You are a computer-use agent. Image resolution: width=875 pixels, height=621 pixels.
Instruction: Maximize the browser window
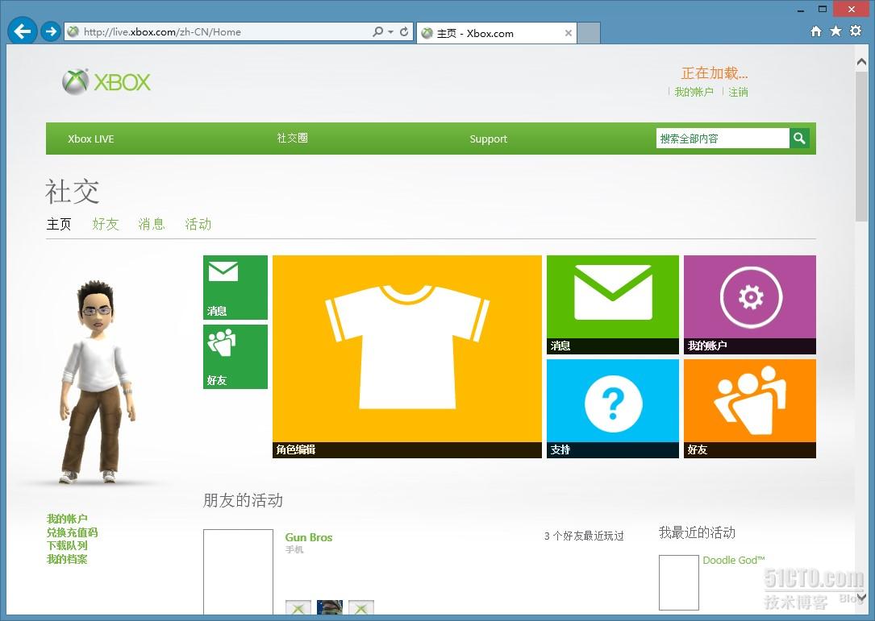pyautogui.click(x=823, y=9)
